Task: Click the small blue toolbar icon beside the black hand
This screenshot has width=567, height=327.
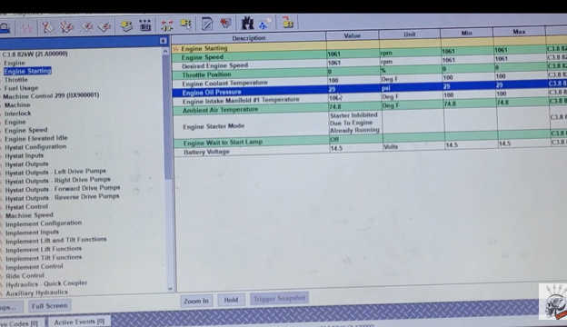Action: [264, 24]
